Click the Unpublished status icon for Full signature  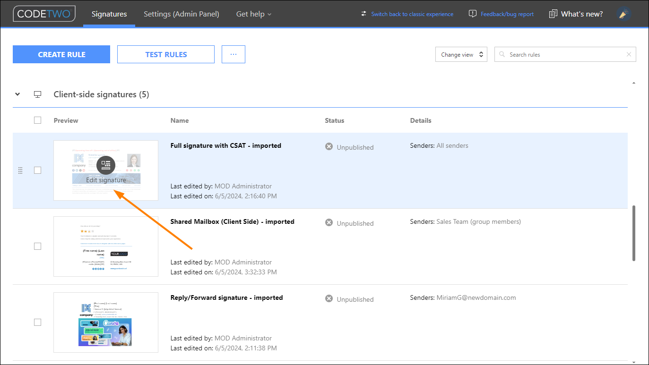click(x=329, y=147)
